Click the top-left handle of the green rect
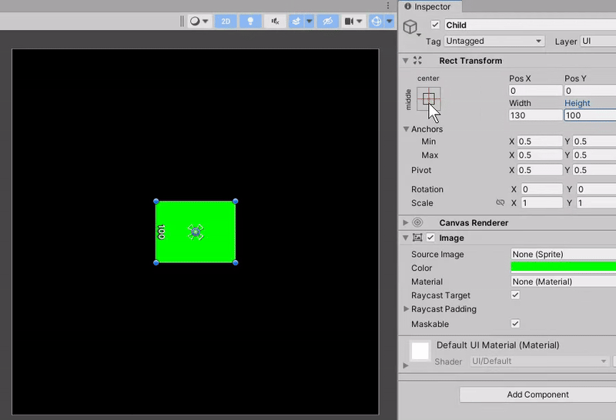616x420 pixels. [x=156, y=202]
